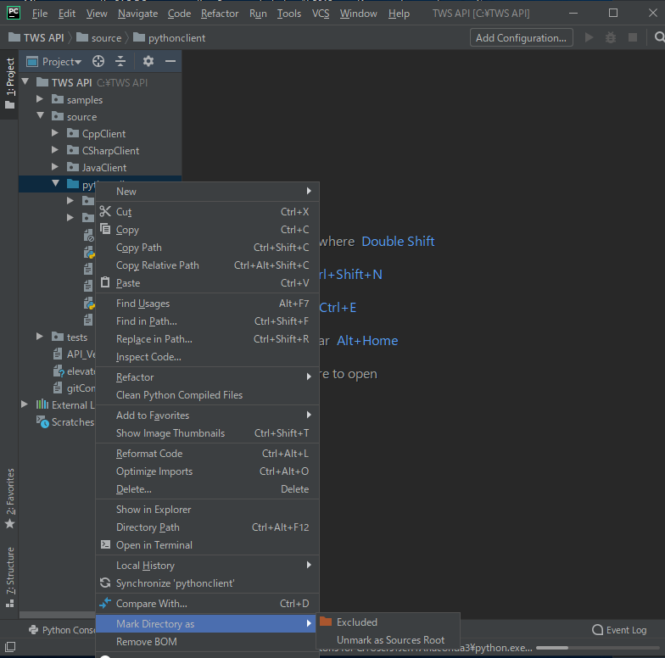
Task: Select Optimize Imports
Action: click(x=207, y=471)
